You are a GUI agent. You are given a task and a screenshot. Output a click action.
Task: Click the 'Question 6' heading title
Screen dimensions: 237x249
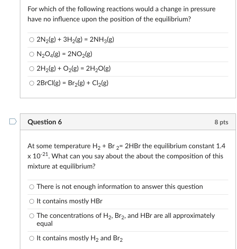(x=45, y=122)
